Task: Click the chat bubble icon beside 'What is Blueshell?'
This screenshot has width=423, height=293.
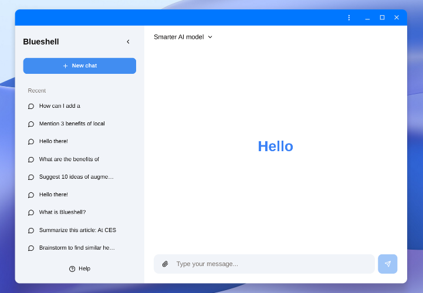Action: [x=31, y=213]
